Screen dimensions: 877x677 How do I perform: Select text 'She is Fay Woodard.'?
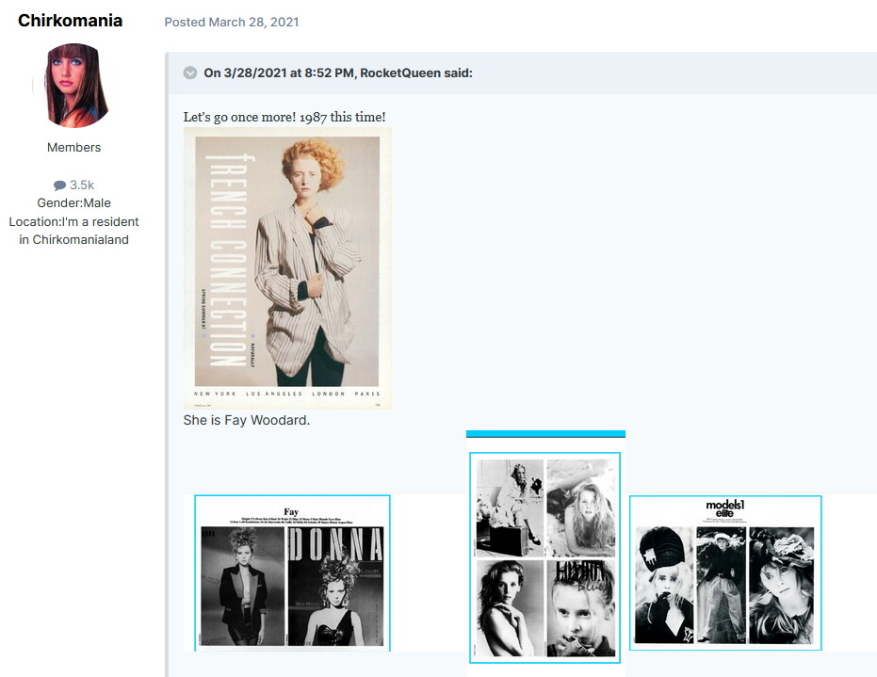pos(247,420)
